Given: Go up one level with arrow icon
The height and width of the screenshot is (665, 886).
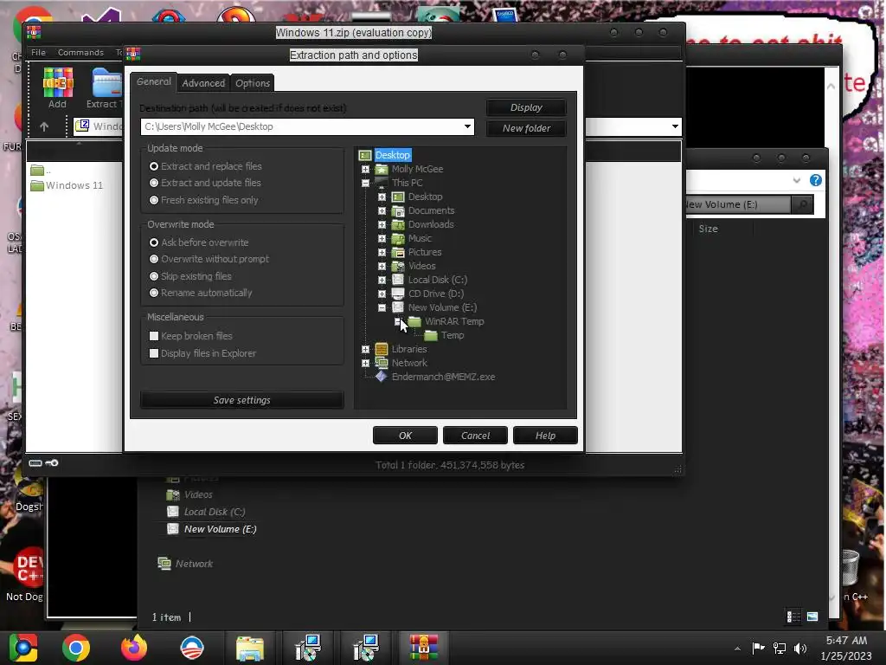Looking at the screenshot, I should (44, 126).
